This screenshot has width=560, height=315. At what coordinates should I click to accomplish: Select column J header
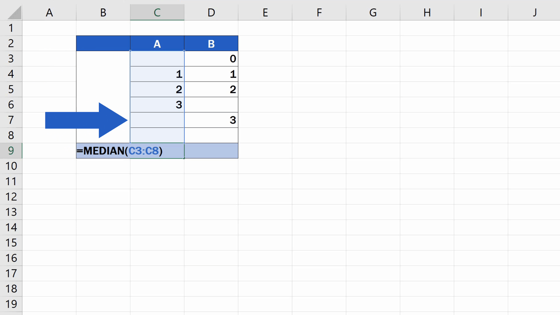coord(534,12)
